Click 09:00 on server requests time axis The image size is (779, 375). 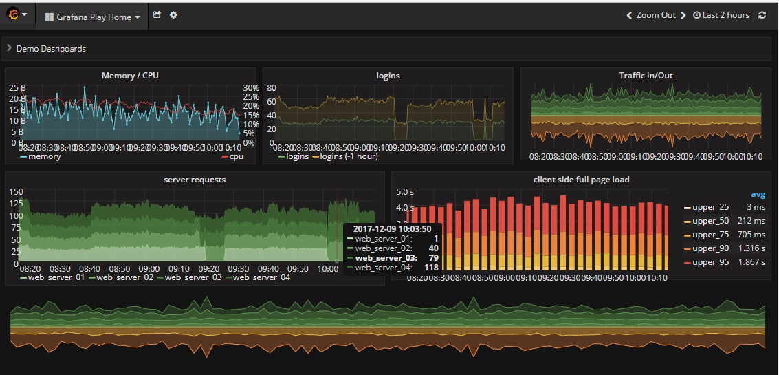149,268
